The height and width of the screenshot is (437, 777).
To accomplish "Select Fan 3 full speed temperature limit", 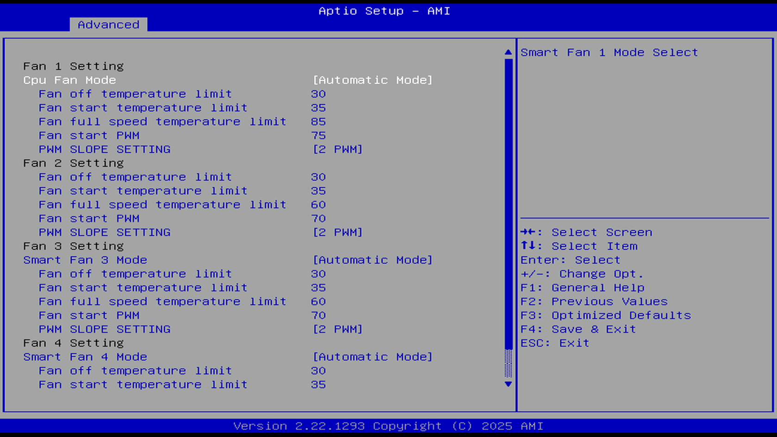I will (x=162, y=302).
